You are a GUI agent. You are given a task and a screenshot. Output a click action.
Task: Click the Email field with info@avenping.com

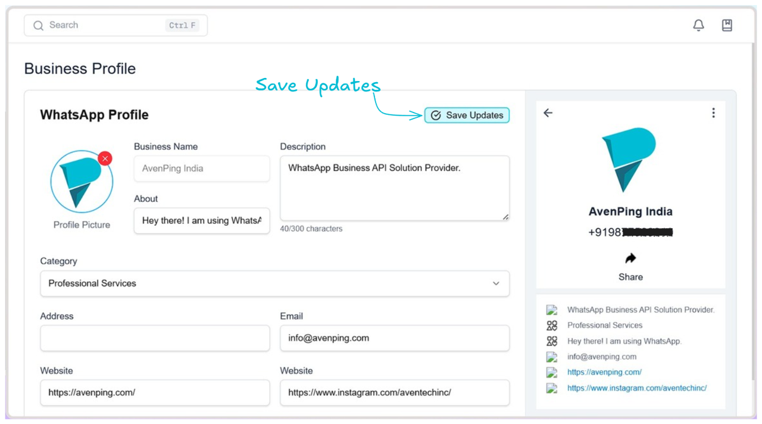pyautogui.click(x=395, y=338)
